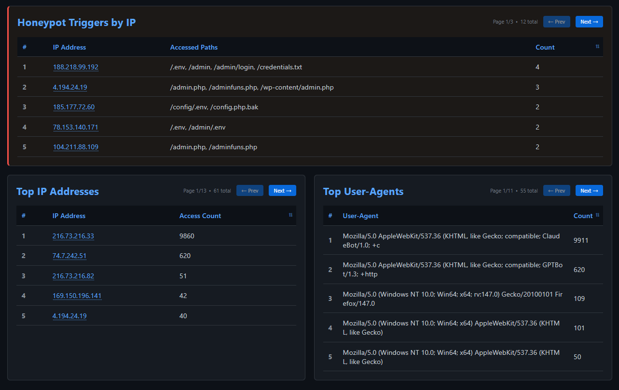
Task: Open the IP link 216.73.216.33
Action: [x=73, y=236]
